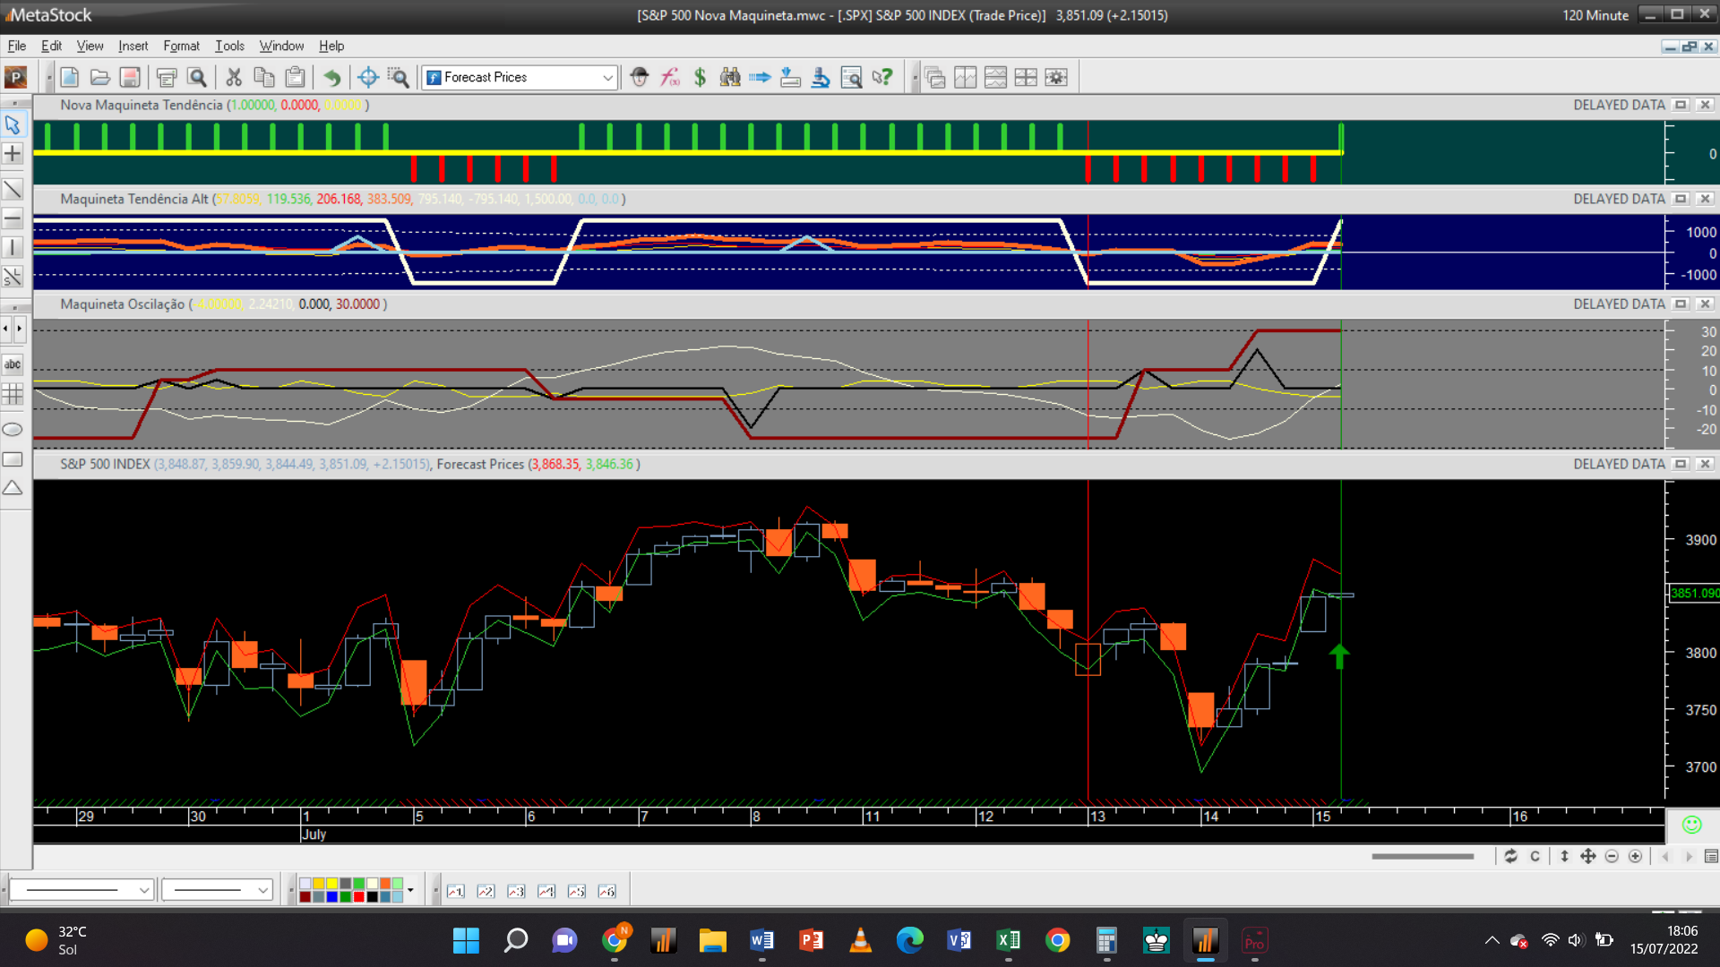Open the Format menu
This screenshot has height=967, width=1720.
pos(181,46)
